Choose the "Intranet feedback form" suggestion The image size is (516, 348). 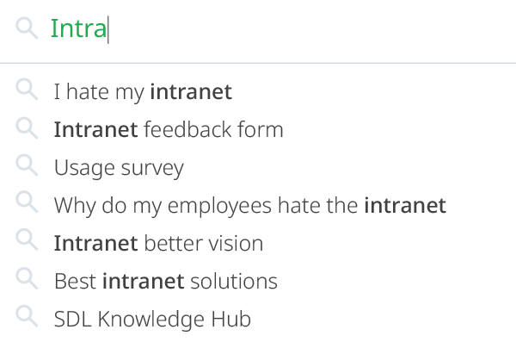click(x=169, y=129)
